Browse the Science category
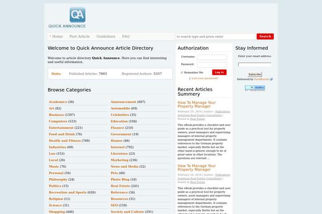322x214 pixels. (55, 205)
